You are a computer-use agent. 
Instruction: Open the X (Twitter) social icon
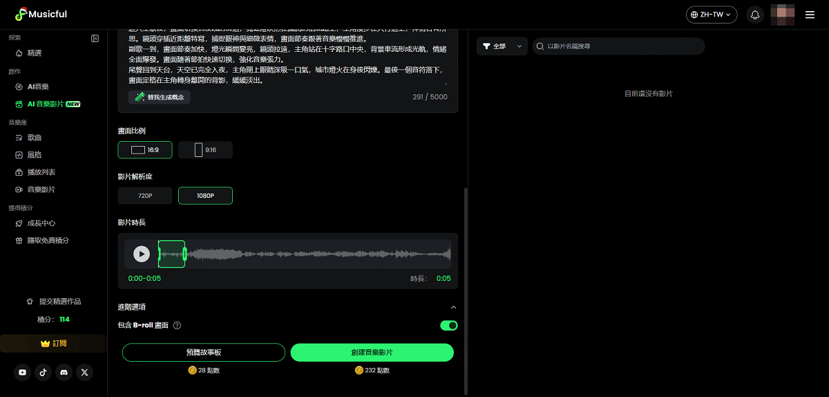coord(85,372)
